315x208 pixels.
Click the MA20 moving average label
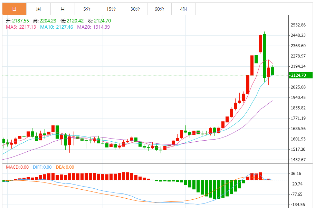pyautogui.click(x=93, y=27)
